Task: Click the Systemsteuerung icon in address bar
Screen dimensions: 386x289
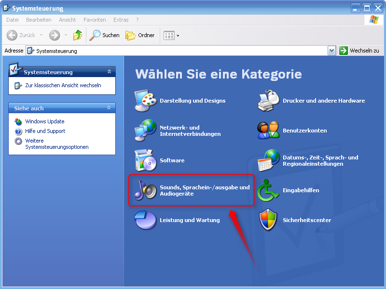Action: click(x=30, y=51)
